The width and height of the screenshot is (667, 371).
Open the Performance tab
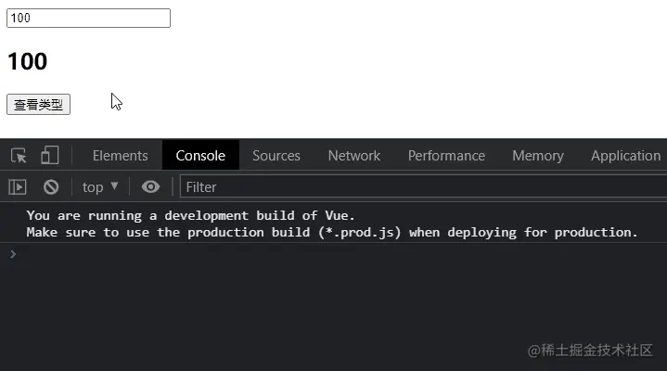point(446,156)
